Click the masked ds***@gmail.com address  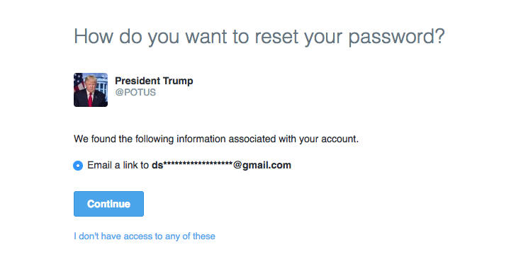221,165
